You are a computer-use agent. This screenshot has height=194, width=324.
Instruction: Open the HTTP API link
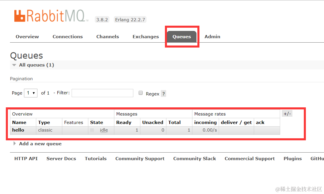pyautogui.click(x=26, y=158)
